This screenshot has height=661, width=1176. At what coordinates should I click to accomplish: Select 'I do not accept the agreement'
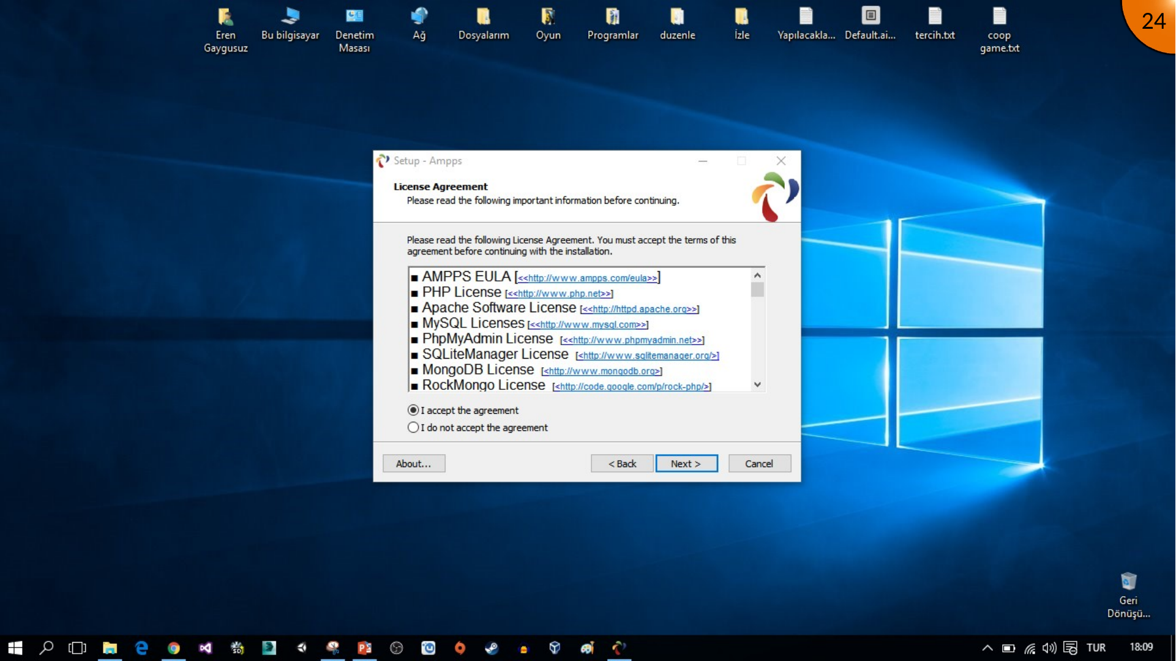click(413, 427)
